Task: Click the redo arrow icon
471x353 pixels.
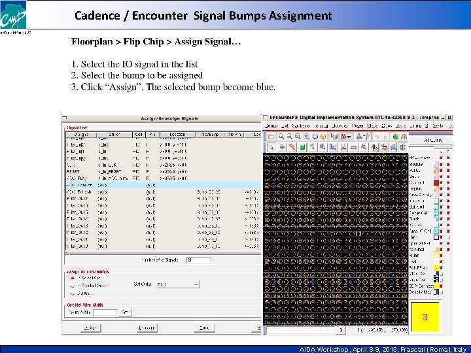Action: click(x=385, y=137)
